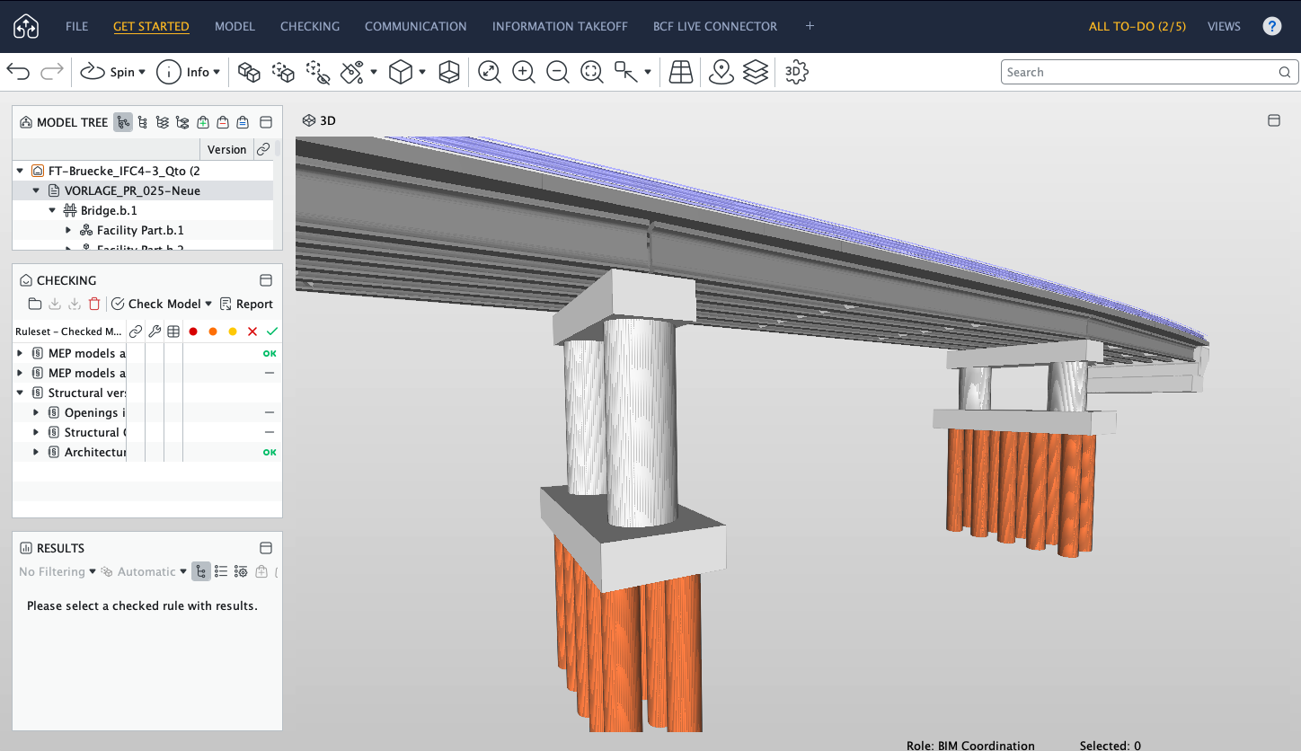Click the solid cubes show-all icon
The height and width of the screenshot is (751, 1301).
(x=249, y=72)
